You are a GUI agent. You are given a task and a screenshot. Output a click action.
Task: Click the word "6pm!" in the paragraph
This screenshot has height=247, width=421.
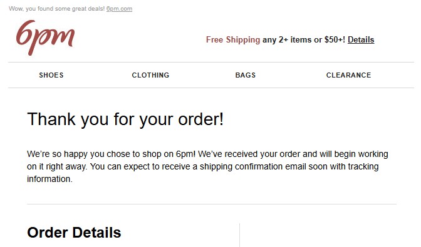tap(186, 154)
